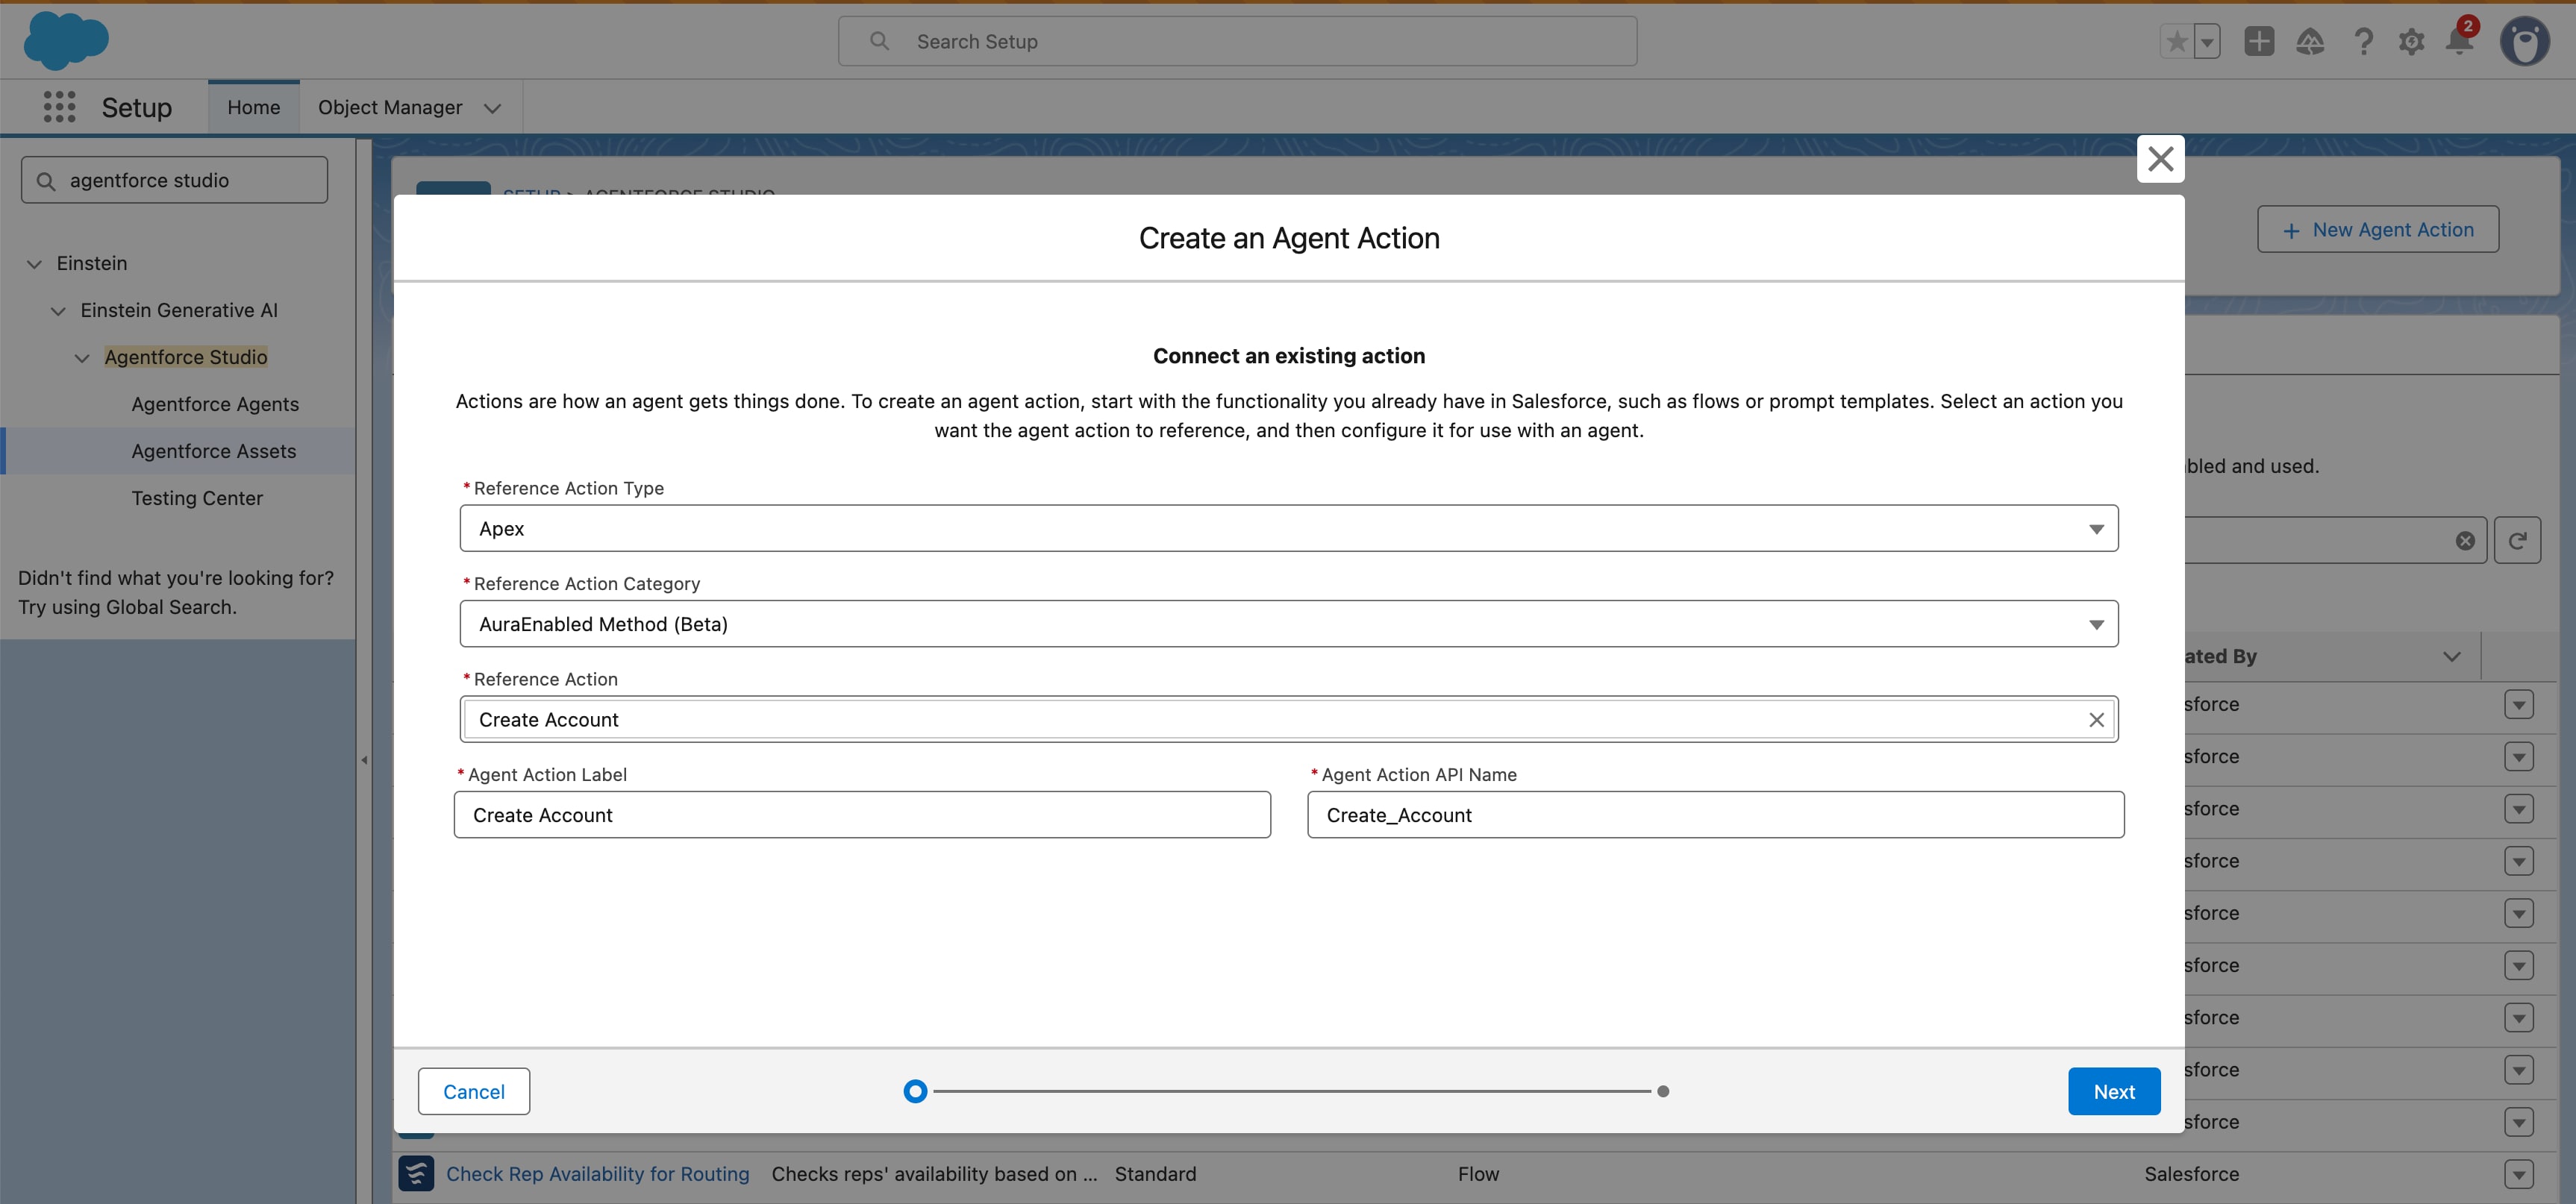Open the setup gear icon
This screenshot has width=2576, height=1204.
2411,41
